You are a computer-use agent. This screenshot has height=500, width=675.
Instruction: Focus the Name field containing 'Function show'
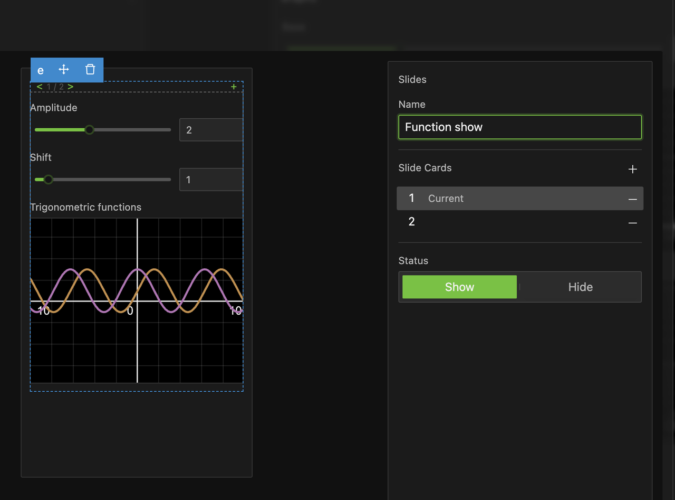pos(519,127)
